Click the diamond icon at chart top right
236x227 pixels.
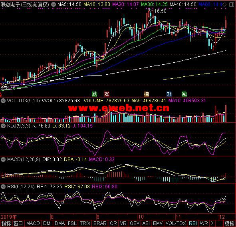[x=224, y=5]
